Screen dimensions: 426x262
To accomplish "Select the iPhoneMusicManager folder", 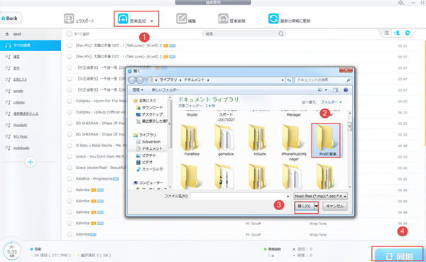I will tap(294, 143).
